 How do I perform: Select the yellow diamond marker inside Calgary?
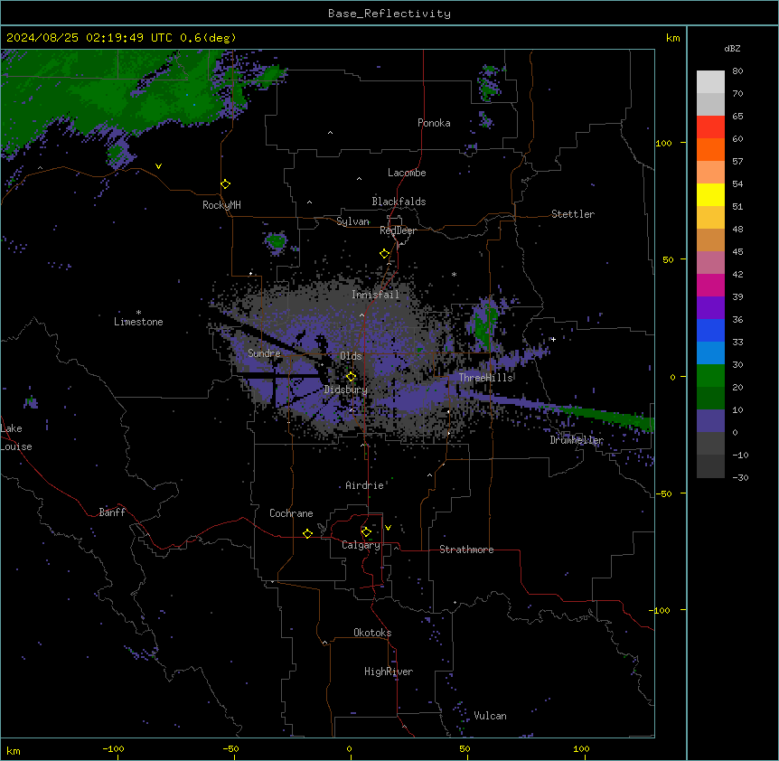tap(366, 532)
